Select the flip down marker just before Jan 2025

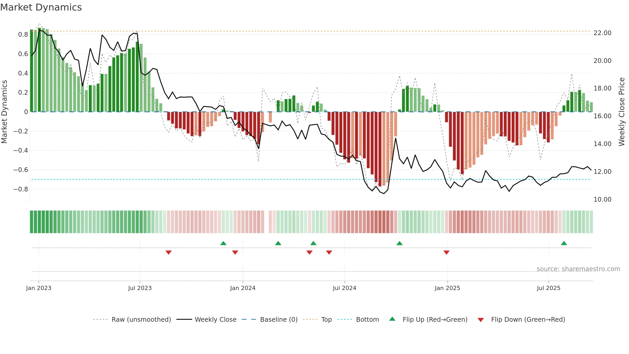coord(447,252)
